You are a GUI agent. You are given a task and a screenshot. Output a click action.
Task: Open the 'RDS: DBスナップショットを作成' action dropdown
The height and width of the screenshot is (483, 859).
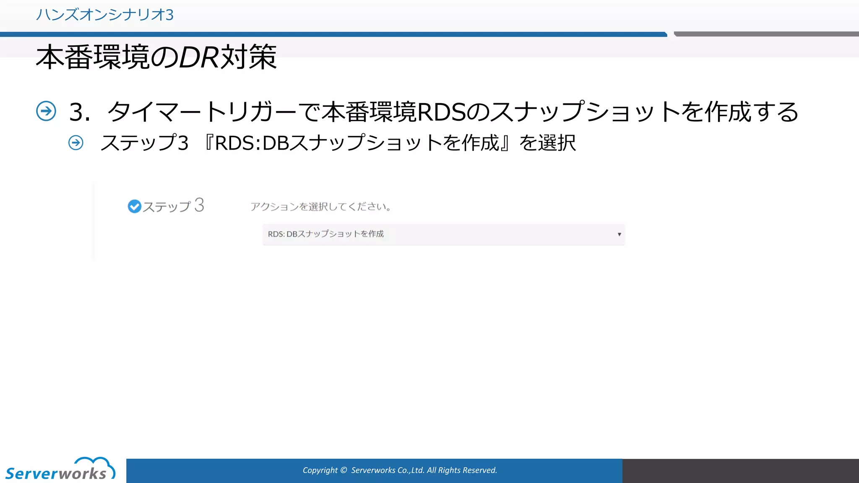443,234
